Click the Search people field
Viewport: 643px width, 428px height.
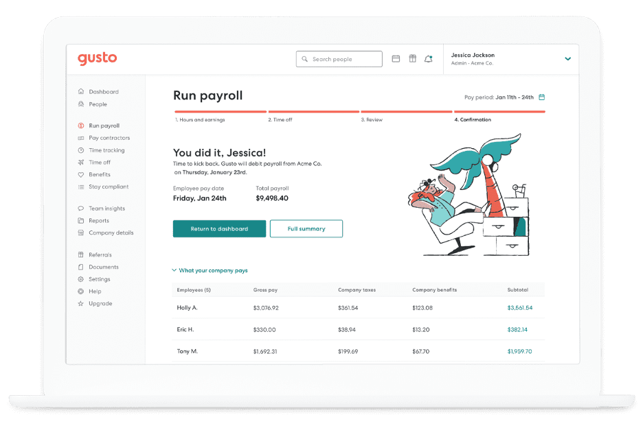tap(339, 59)
